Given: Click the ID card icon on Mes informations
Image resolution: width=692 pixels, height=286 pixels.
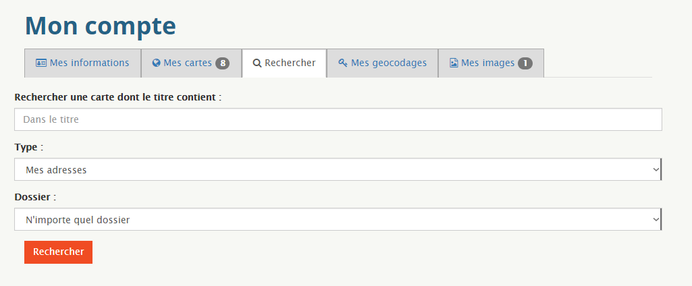Looking at the screenshot, I should coord(41,63).
